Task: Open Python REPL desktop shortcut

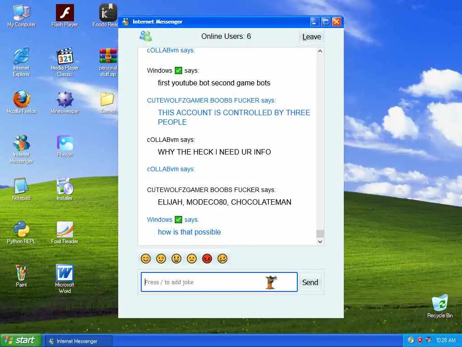Action: pyautogui.click(x=21, y=233)
